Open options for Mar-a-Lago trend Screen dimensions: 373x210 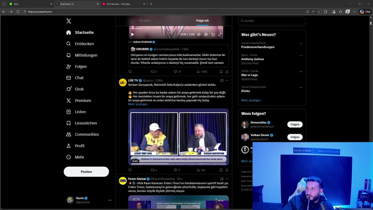pos(301,72)
